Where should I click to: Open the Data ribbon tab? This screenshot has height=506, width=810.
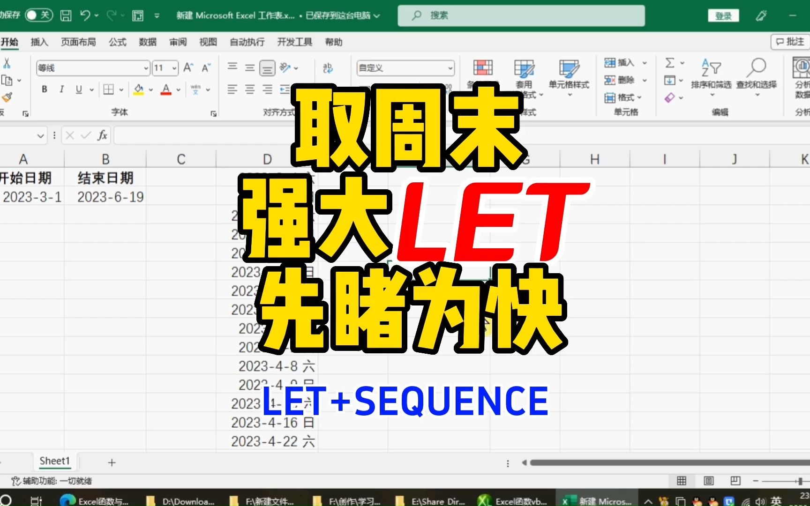(x=148, y=42)
